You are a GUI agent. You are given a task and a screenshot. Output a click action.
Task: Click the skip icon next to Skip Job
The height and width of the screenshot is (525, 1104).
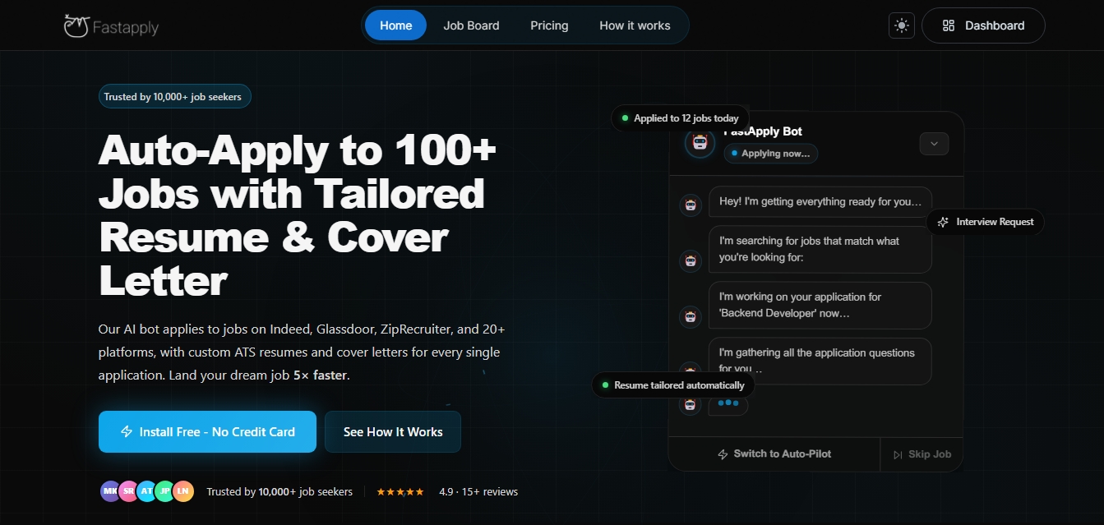click(898, 454)
